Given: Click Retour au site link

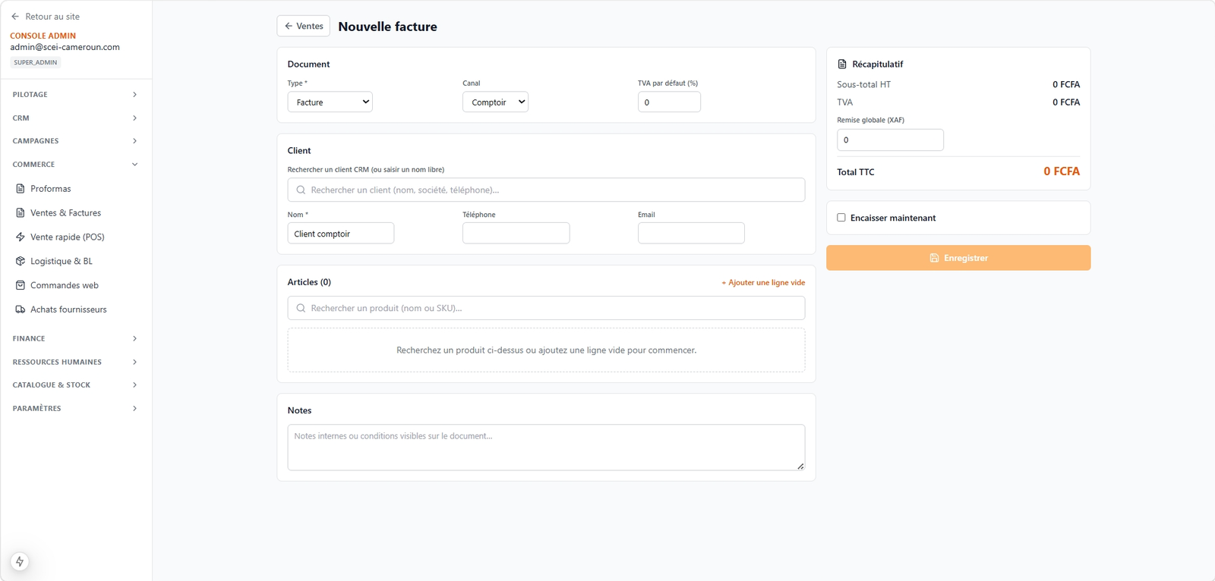Looking at the screenshot, I should tap(45, 16).
